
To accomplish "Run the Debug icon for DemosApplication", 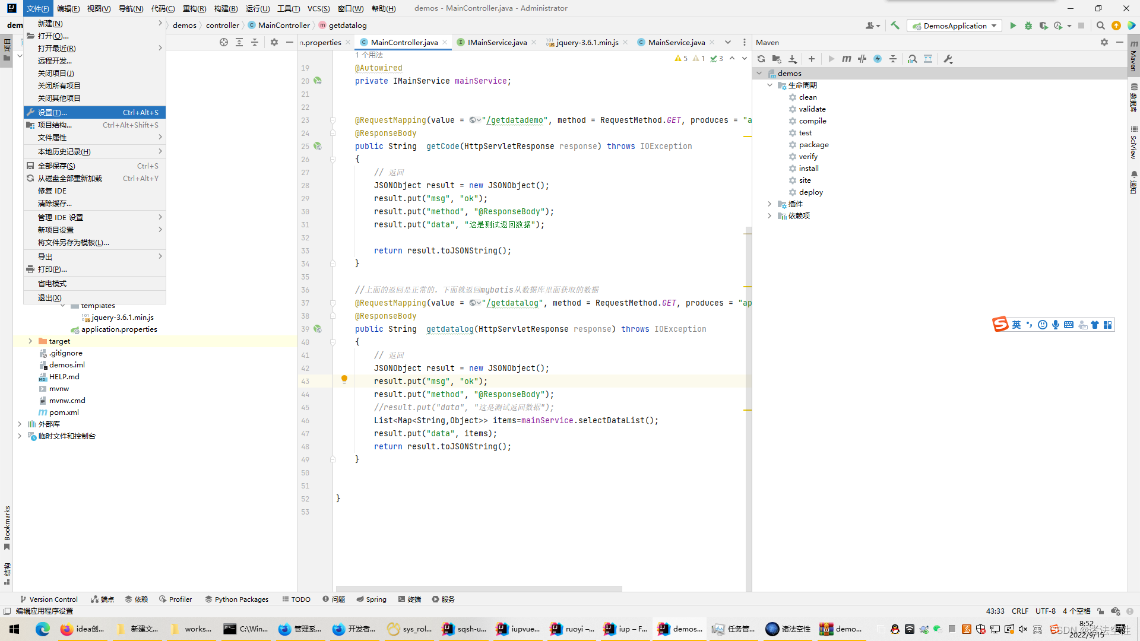I will [x=1028, y=26].
